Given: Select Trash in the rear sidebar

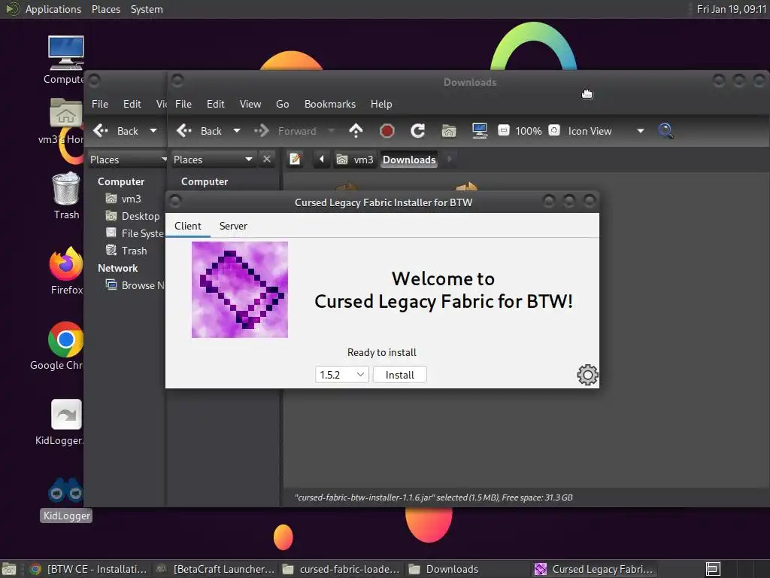Looking at the screenshot, I should (126, 251).
